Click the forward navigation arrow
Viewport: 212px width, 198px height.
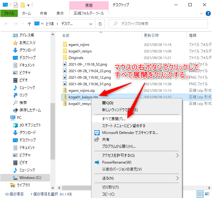(x=16, y=24)
